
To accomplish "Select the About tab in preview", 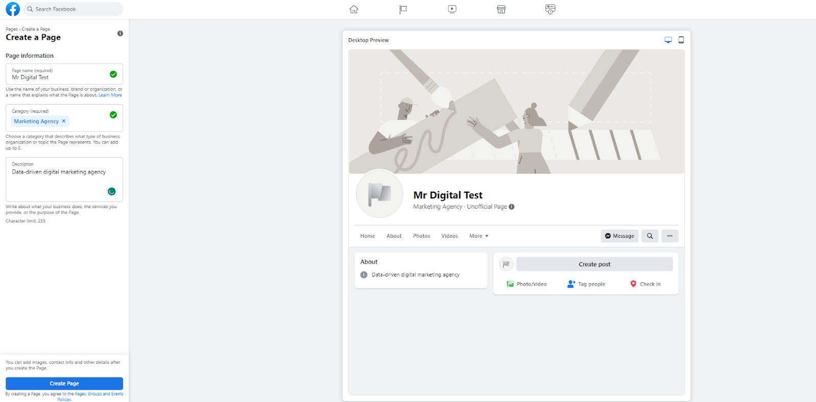I will (394, 236).
